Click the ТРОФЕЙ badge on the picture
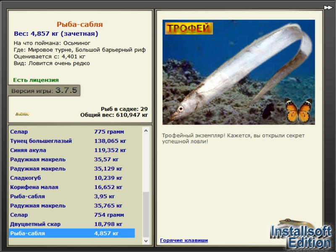The width and height of the screenshot is (336, 252). coord(189,28)
